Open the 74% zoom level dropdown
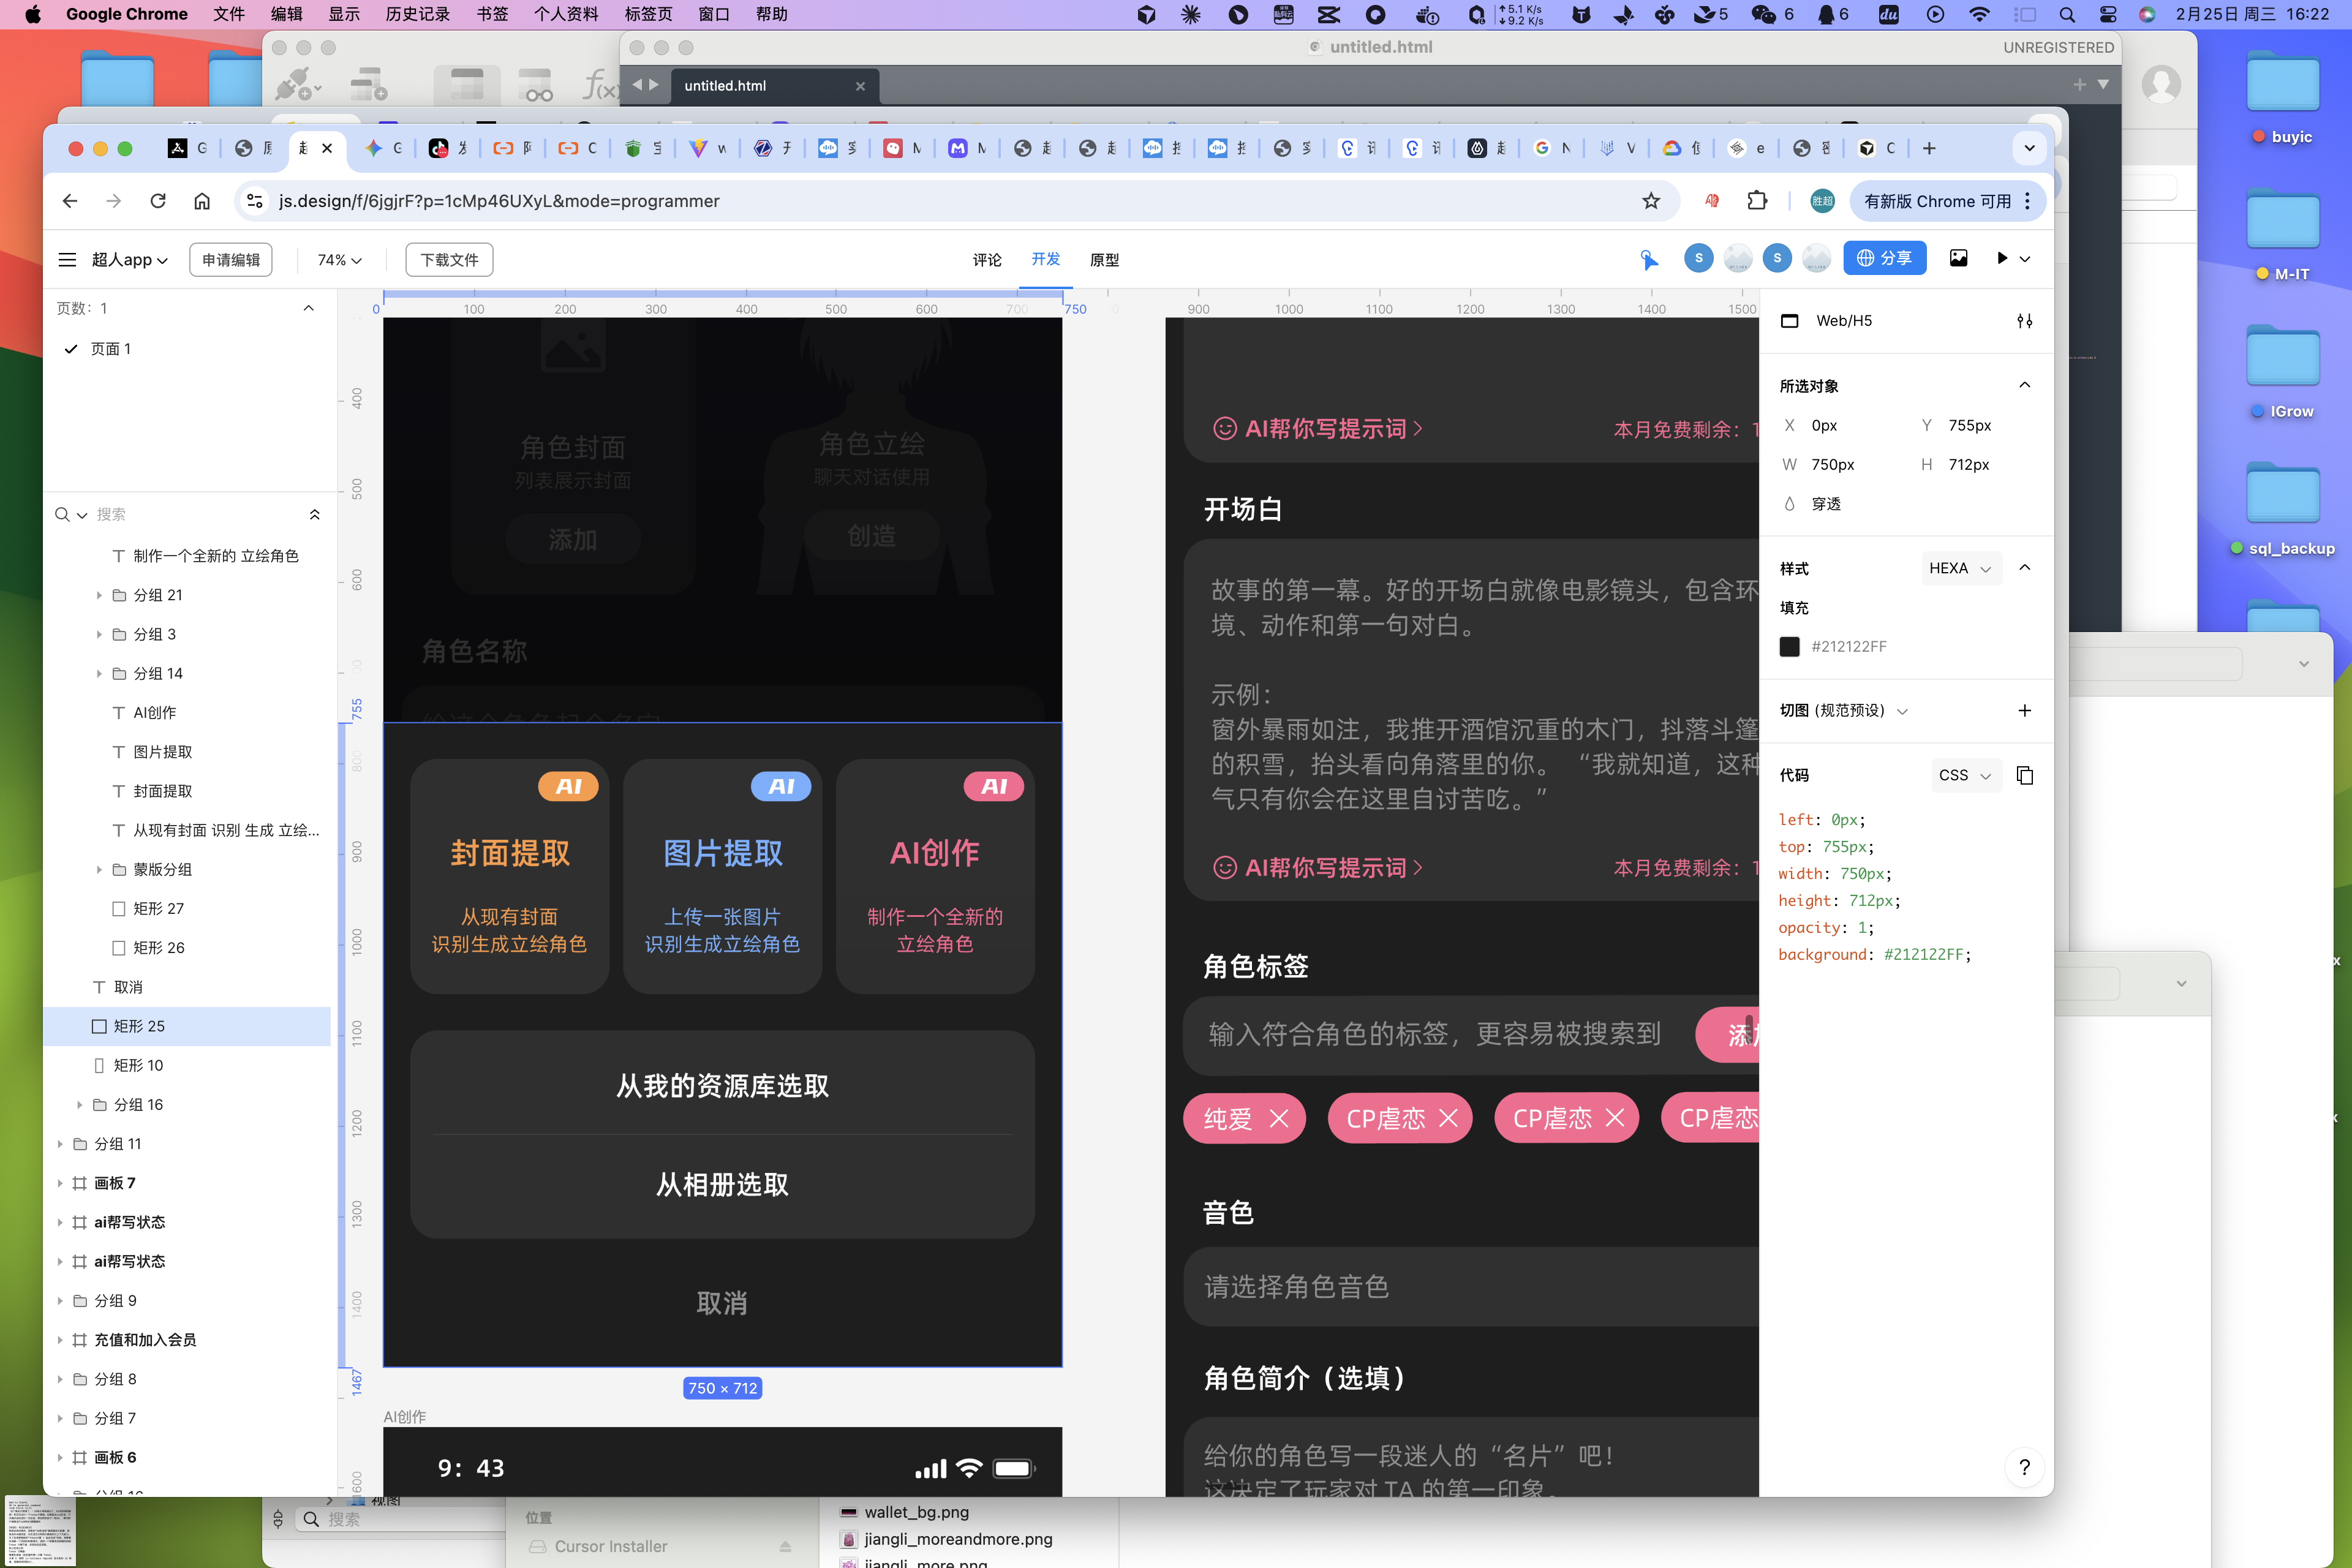 (x=339, y=259)
